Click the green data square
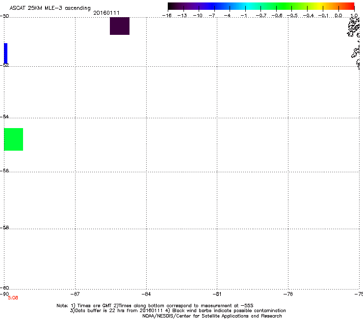 (x=13, y=139)
